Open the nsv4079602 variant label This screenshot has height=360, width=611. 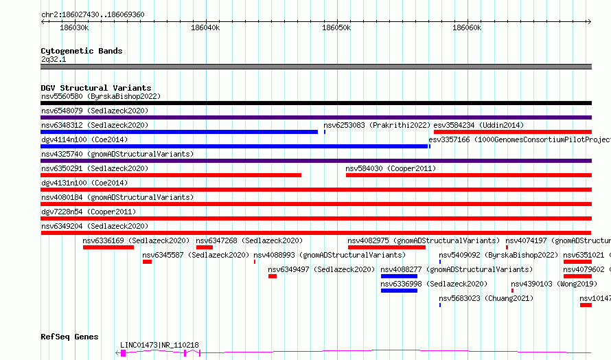click(x=587, y=269)
